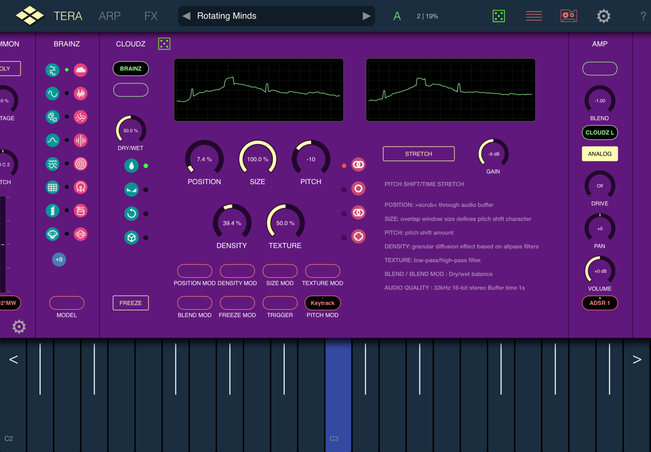Viewport: 651px width, 452px height.
Task: Select the pixelated double ring quality icon
Action: (359, 213)
